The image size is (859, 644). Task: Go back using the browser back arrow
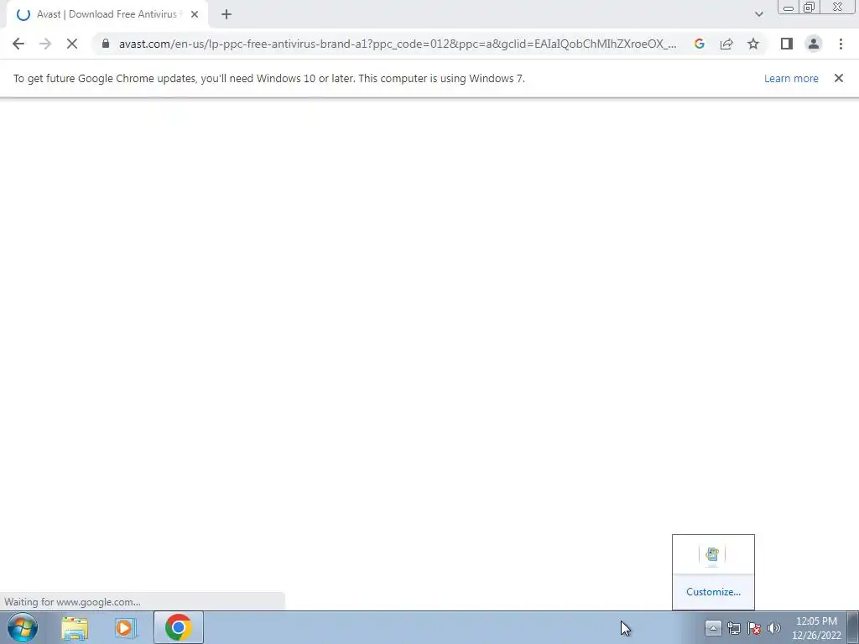click(x=18, y=44)
